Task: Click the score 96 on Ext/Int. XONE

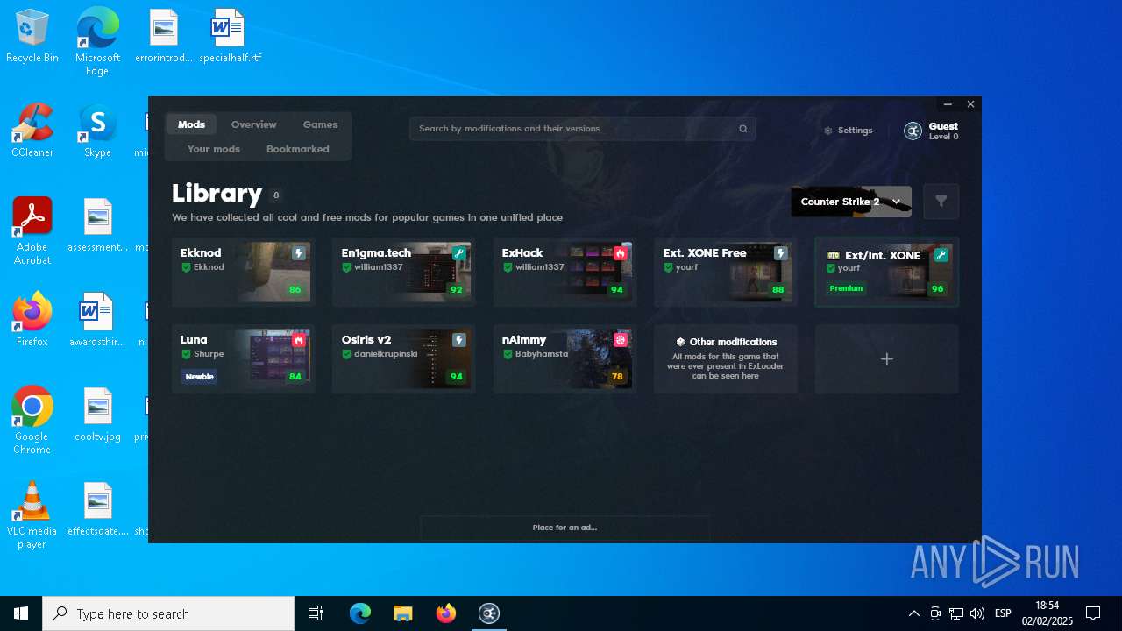Action: [937, 289]
